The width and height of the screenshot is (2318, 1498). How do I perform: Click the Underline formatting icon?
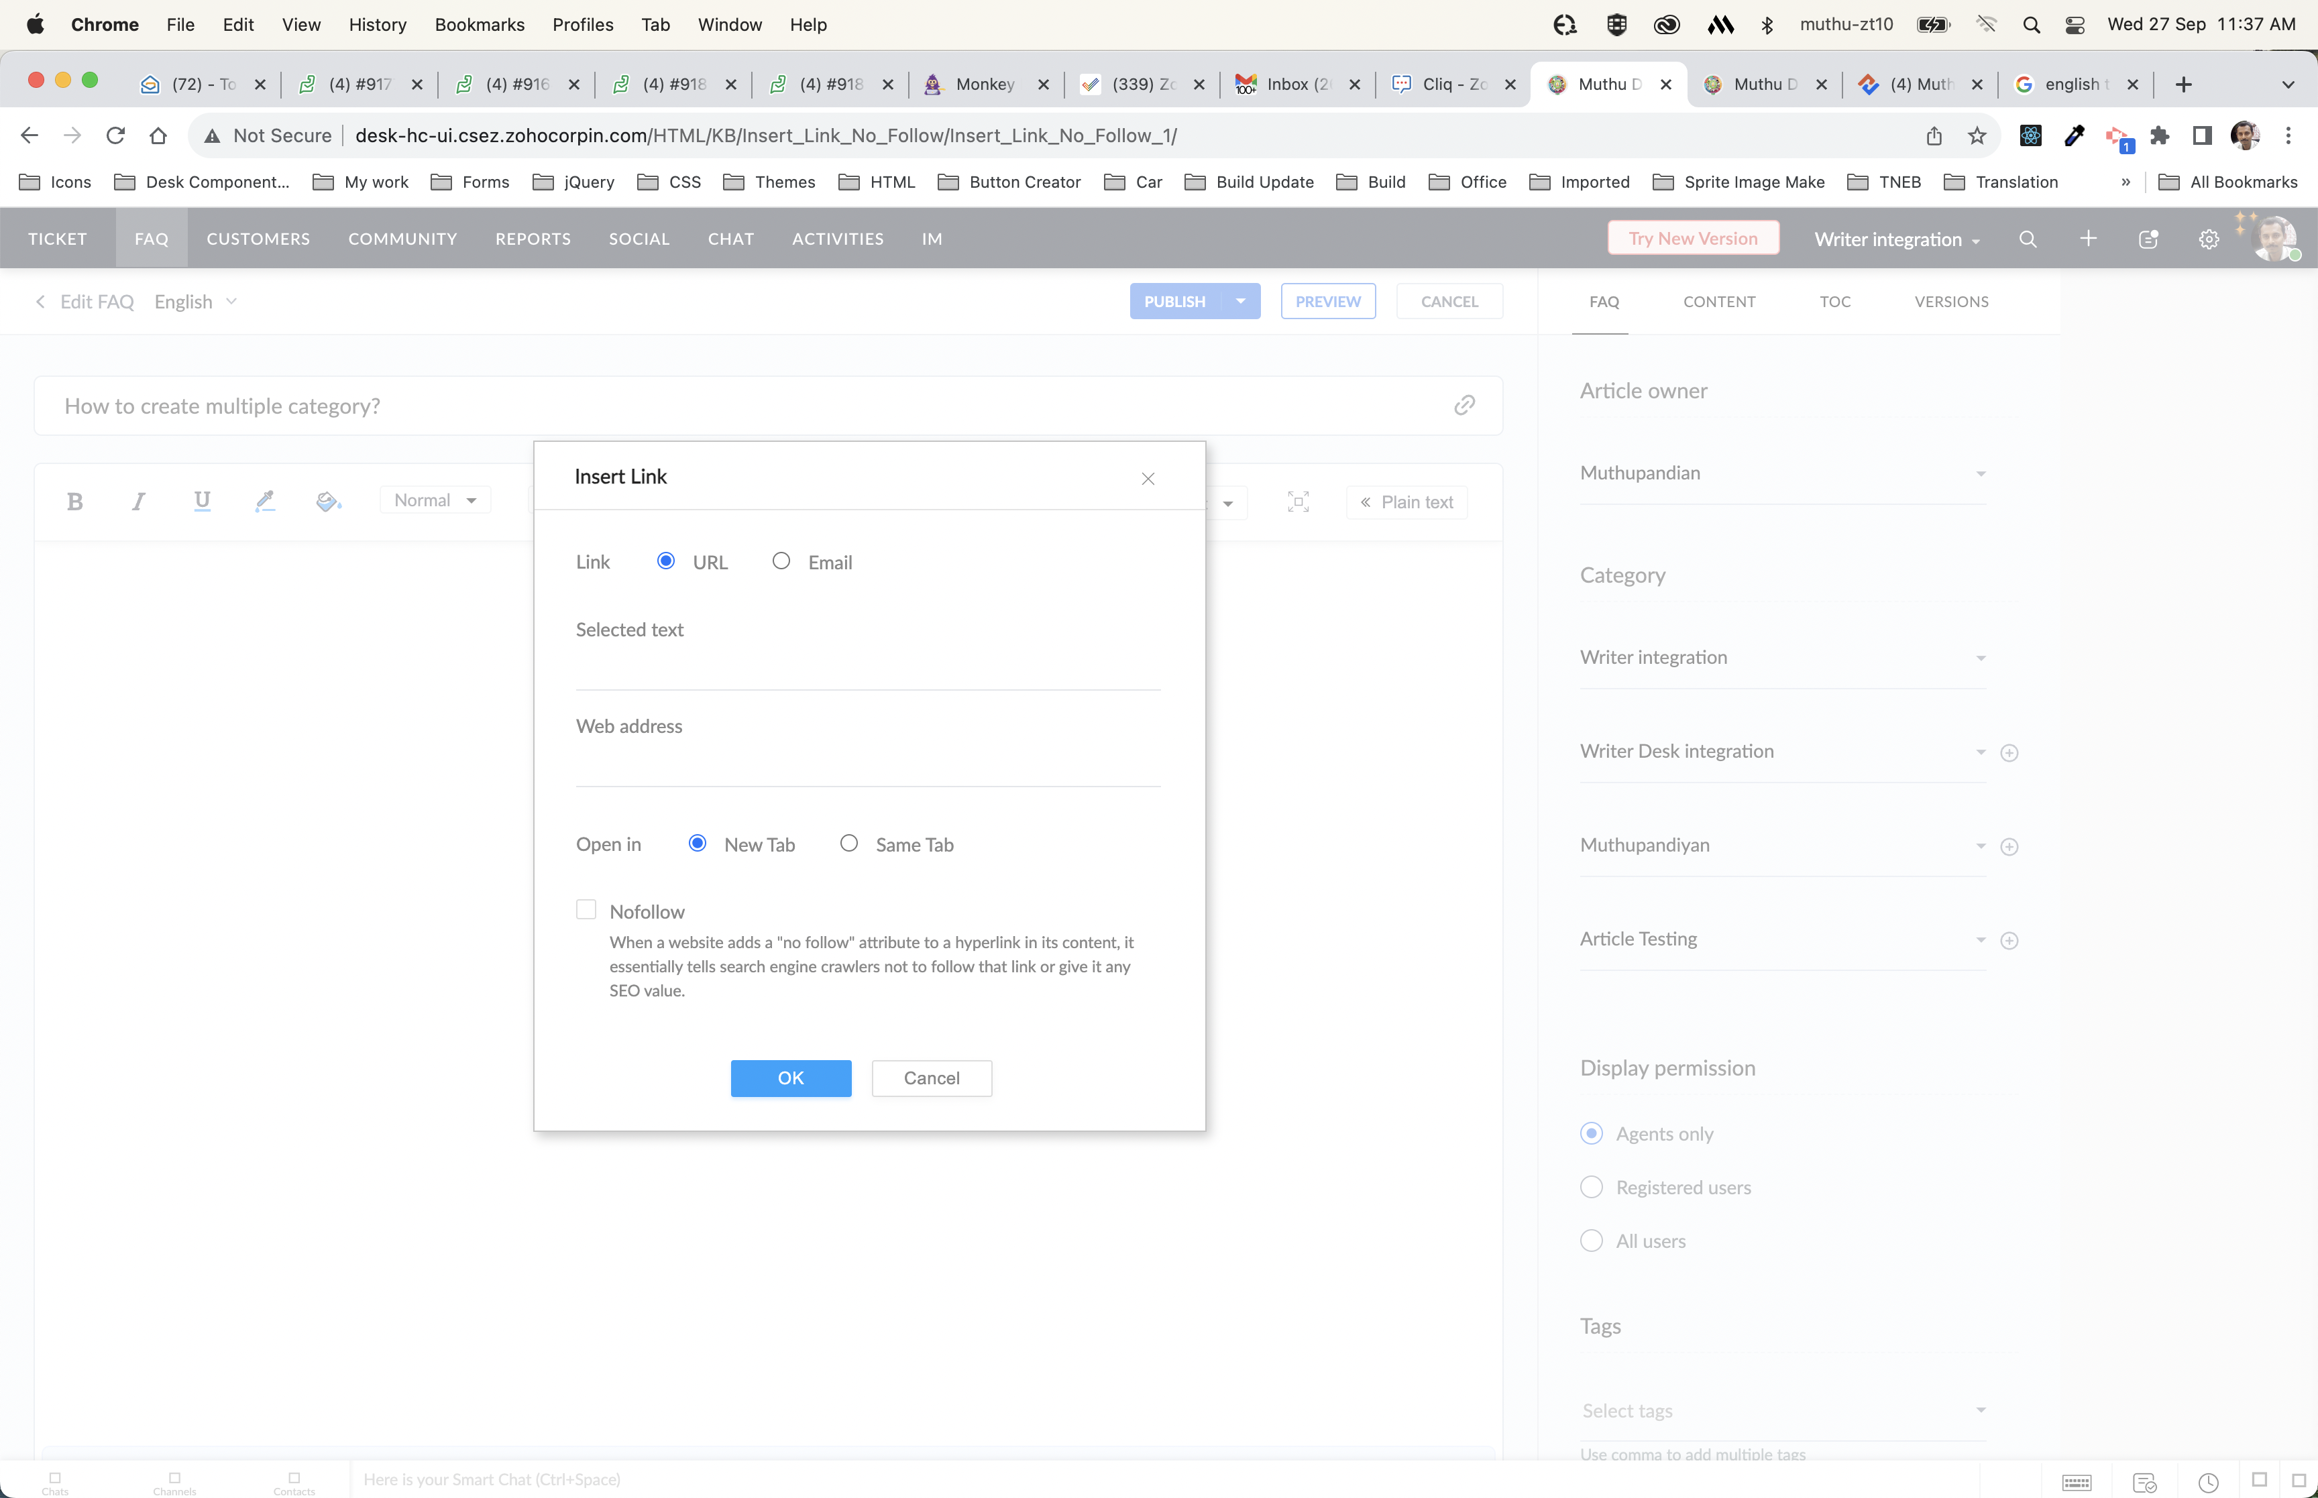(201, 501)
